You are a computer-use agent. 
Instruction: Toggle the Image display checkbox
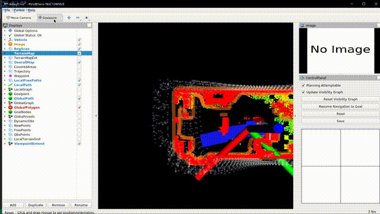coord(79,44)
